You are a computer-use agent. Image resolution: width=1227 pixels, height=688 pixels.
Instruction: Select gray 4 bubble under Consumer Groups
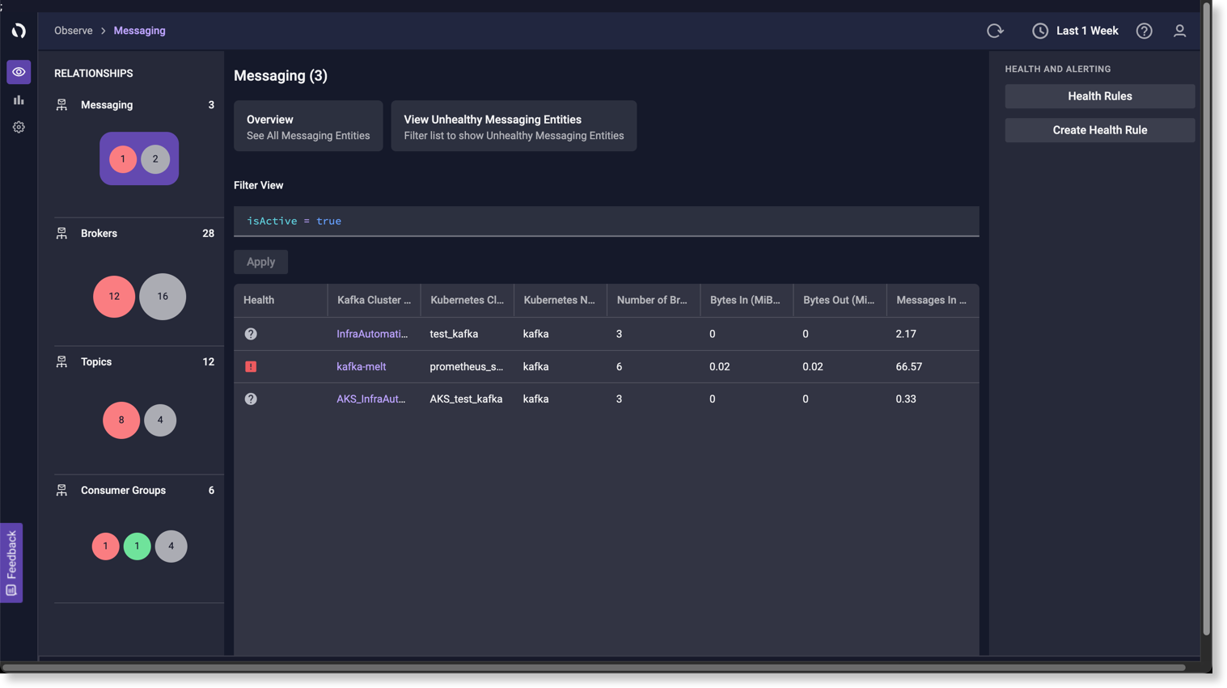(171, 547)
